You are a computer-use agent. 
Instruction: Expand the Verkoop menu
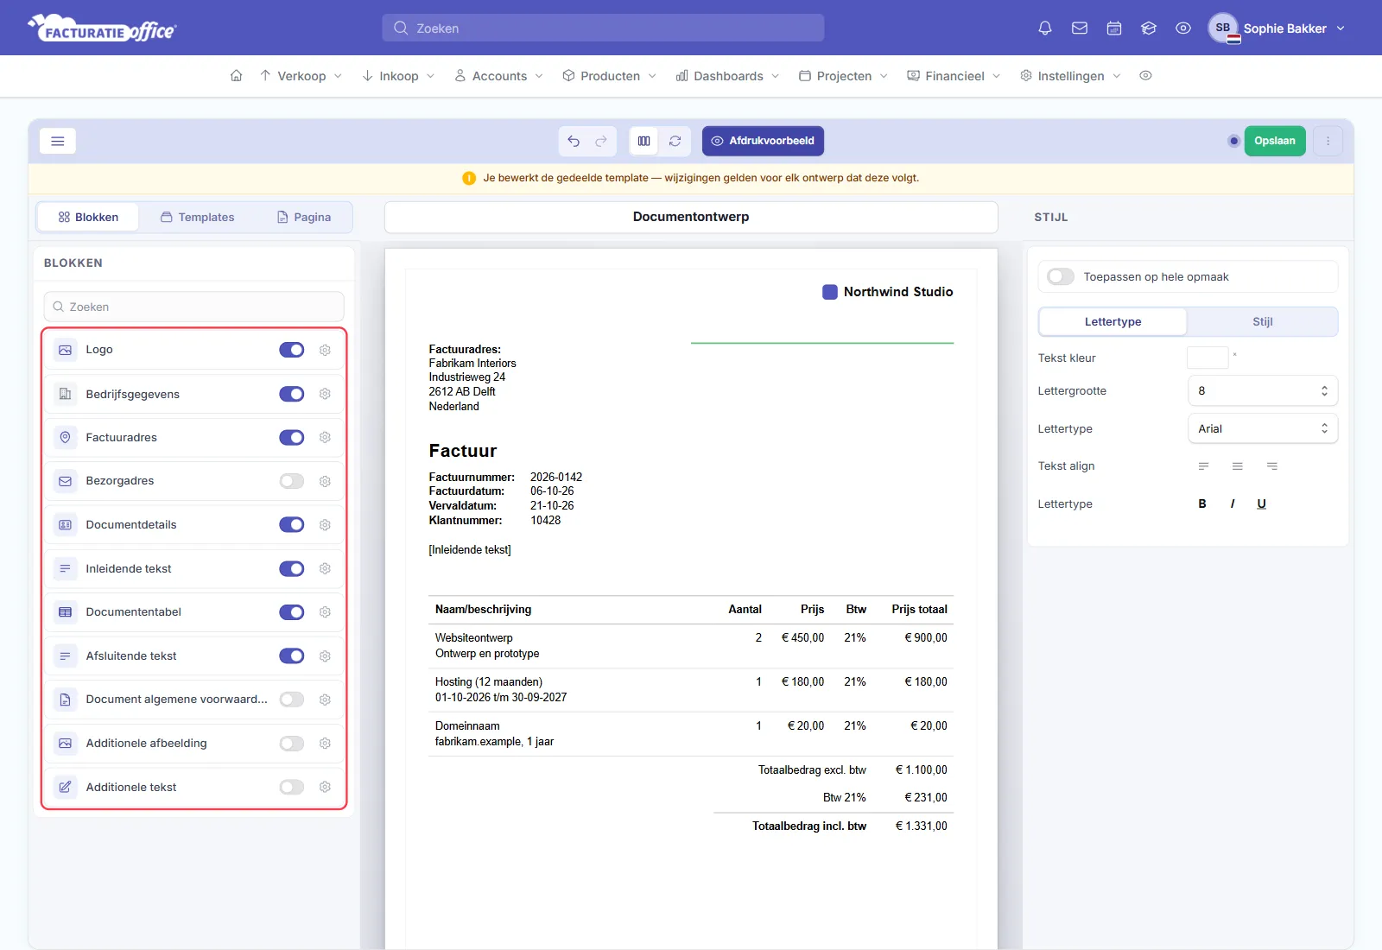(301, 76)
